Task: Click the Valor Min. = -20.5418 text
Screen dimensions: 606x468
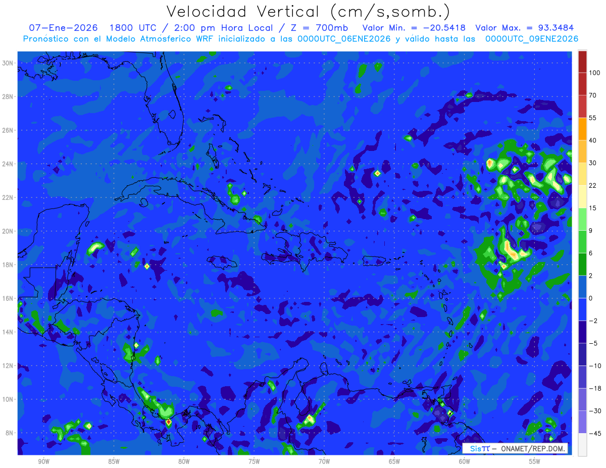Action: point(415,28)
